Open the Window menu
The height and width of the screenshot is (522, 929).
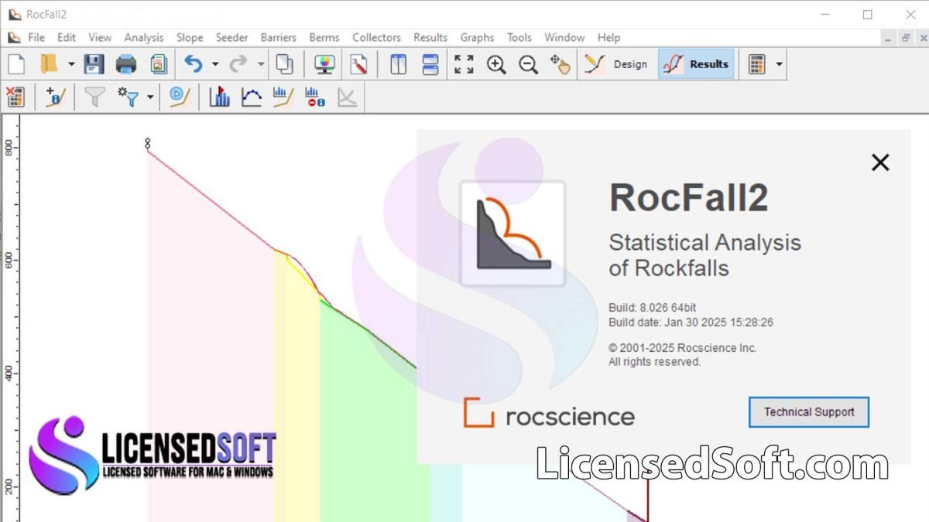564,37
